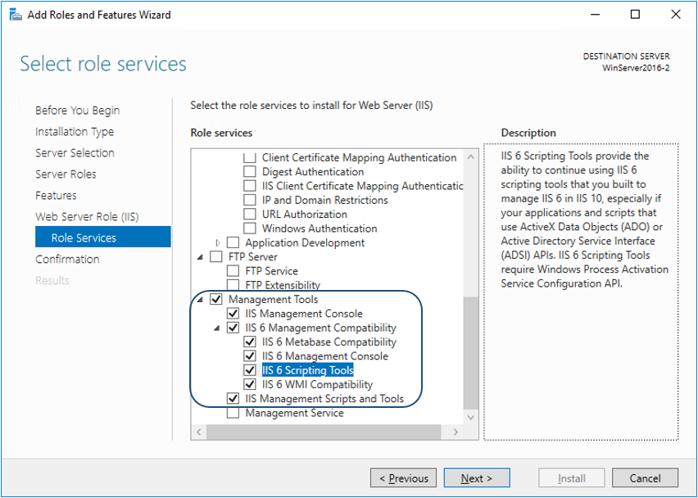Select IIS 6 WMI Compatibility item
This screenshot has width=698, height=498.
pos(317,385)
